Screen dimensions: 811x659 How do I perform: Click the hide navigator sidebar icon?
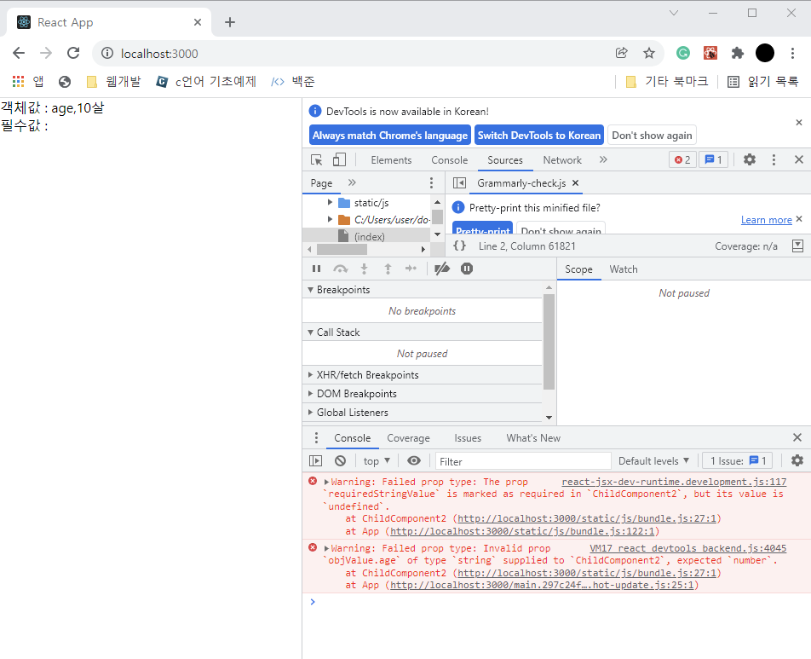pos(459,182)
